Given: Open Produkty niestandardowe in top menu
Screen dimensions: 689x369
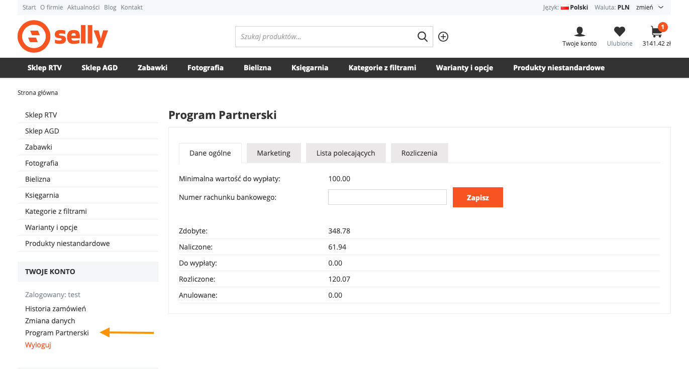Looking at the screenshot, I should tap(558, 68).
